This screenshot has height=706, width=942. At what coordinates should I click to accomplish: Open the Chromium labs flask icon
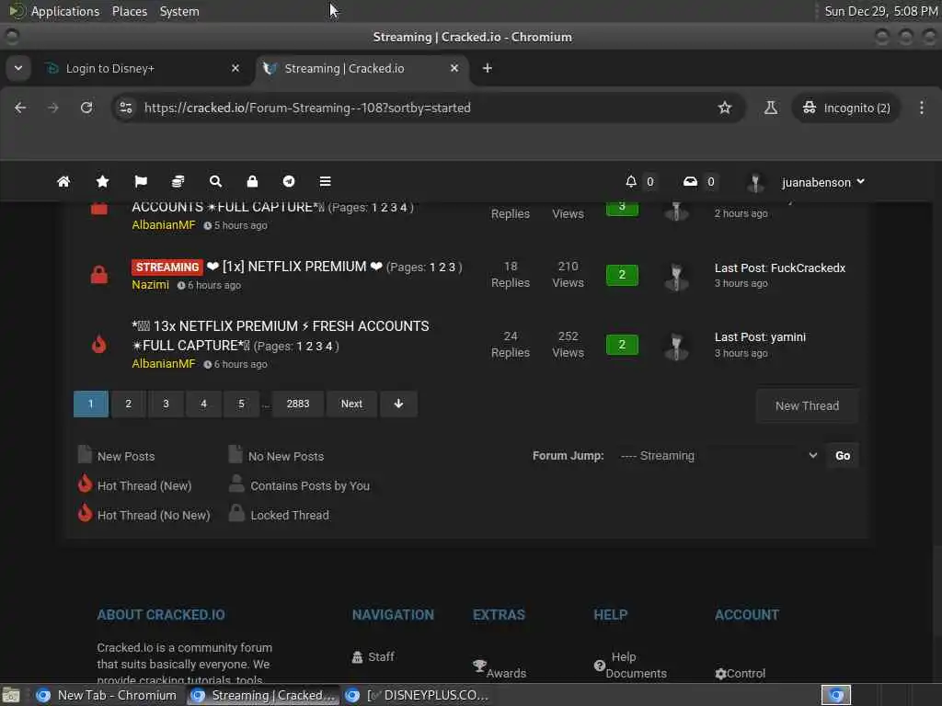click(x=771, y=108)
